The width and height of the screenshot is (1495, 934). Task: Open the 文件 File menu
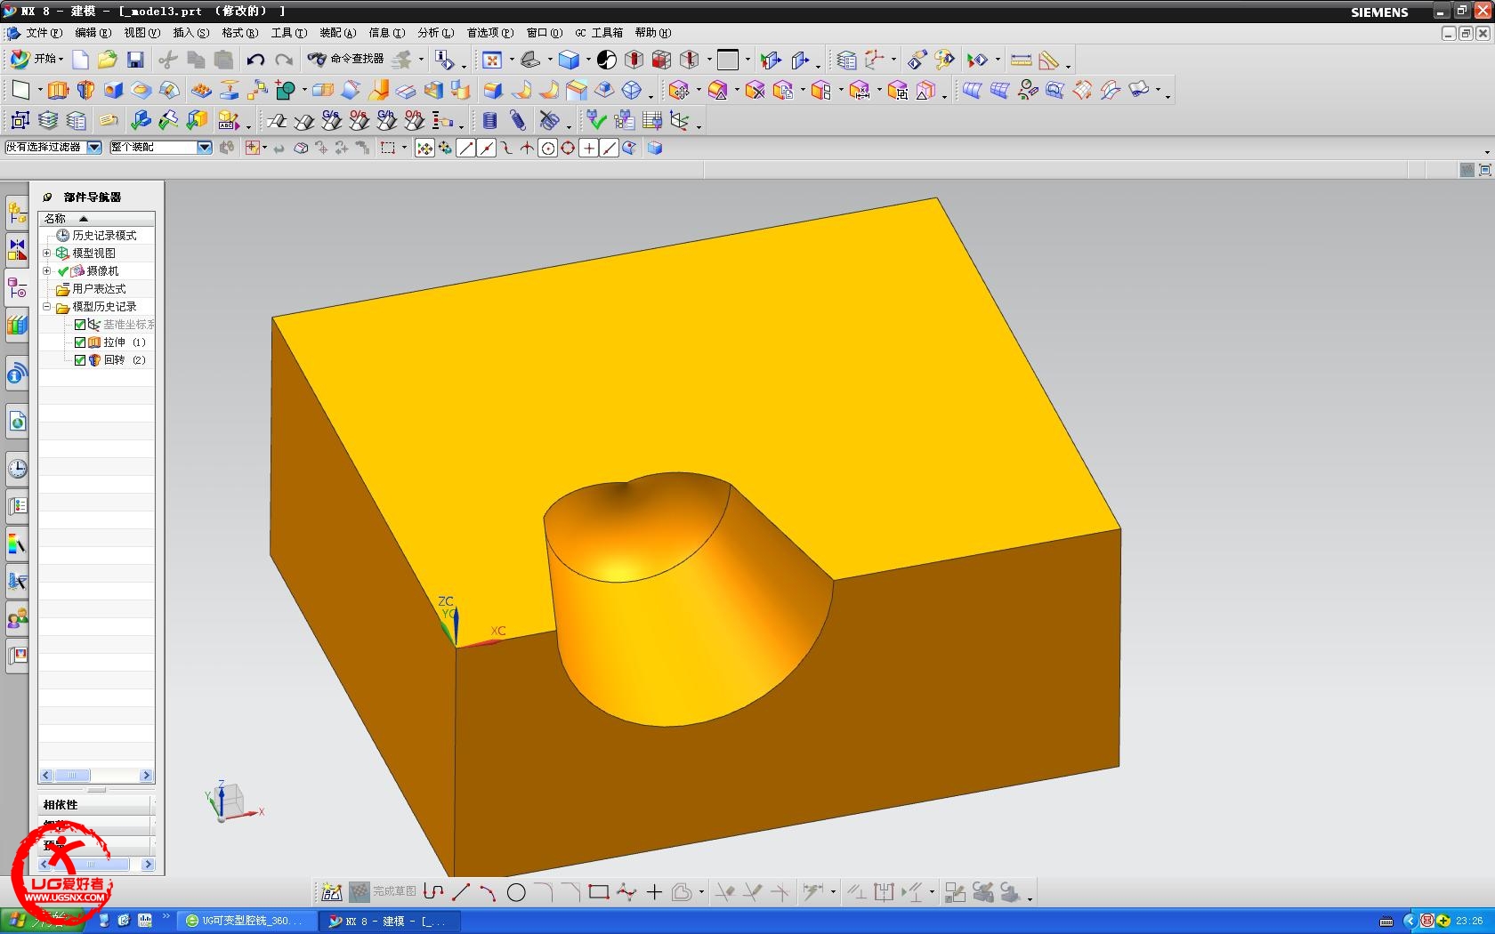(43, 33)
